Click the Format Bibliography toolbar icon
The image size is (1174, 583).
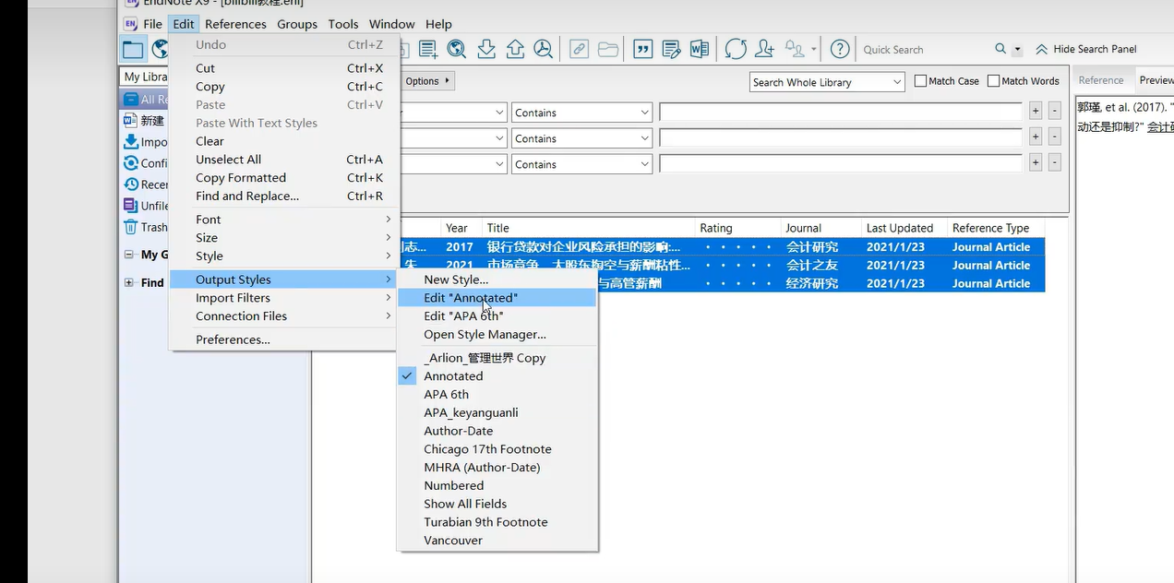click(671, 49)
